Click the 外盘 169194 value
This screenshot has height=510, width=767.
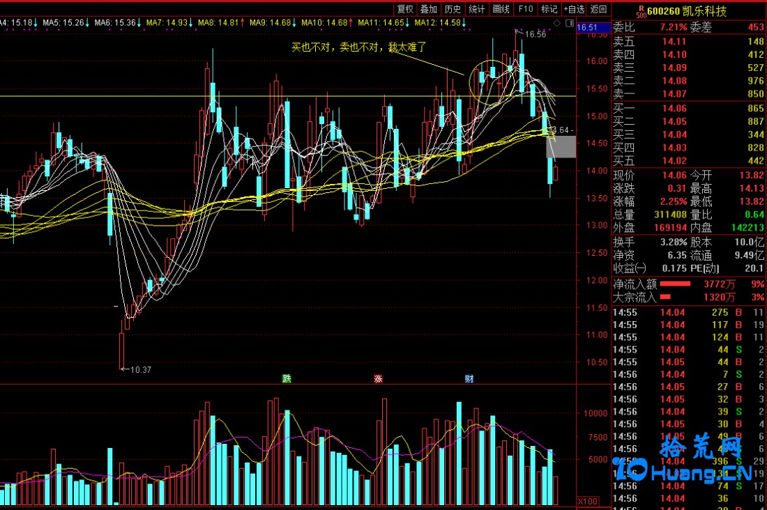(x=671, y=228)
